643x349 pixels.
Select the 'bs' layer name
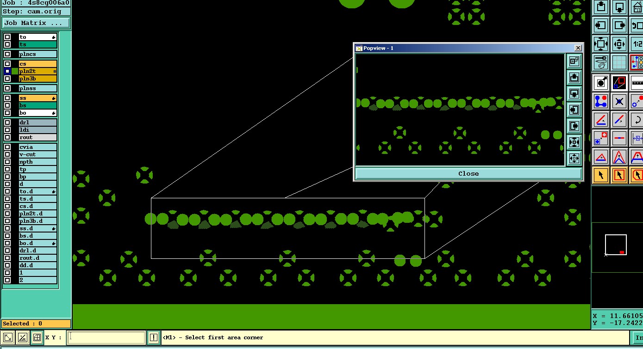[38, 105]
